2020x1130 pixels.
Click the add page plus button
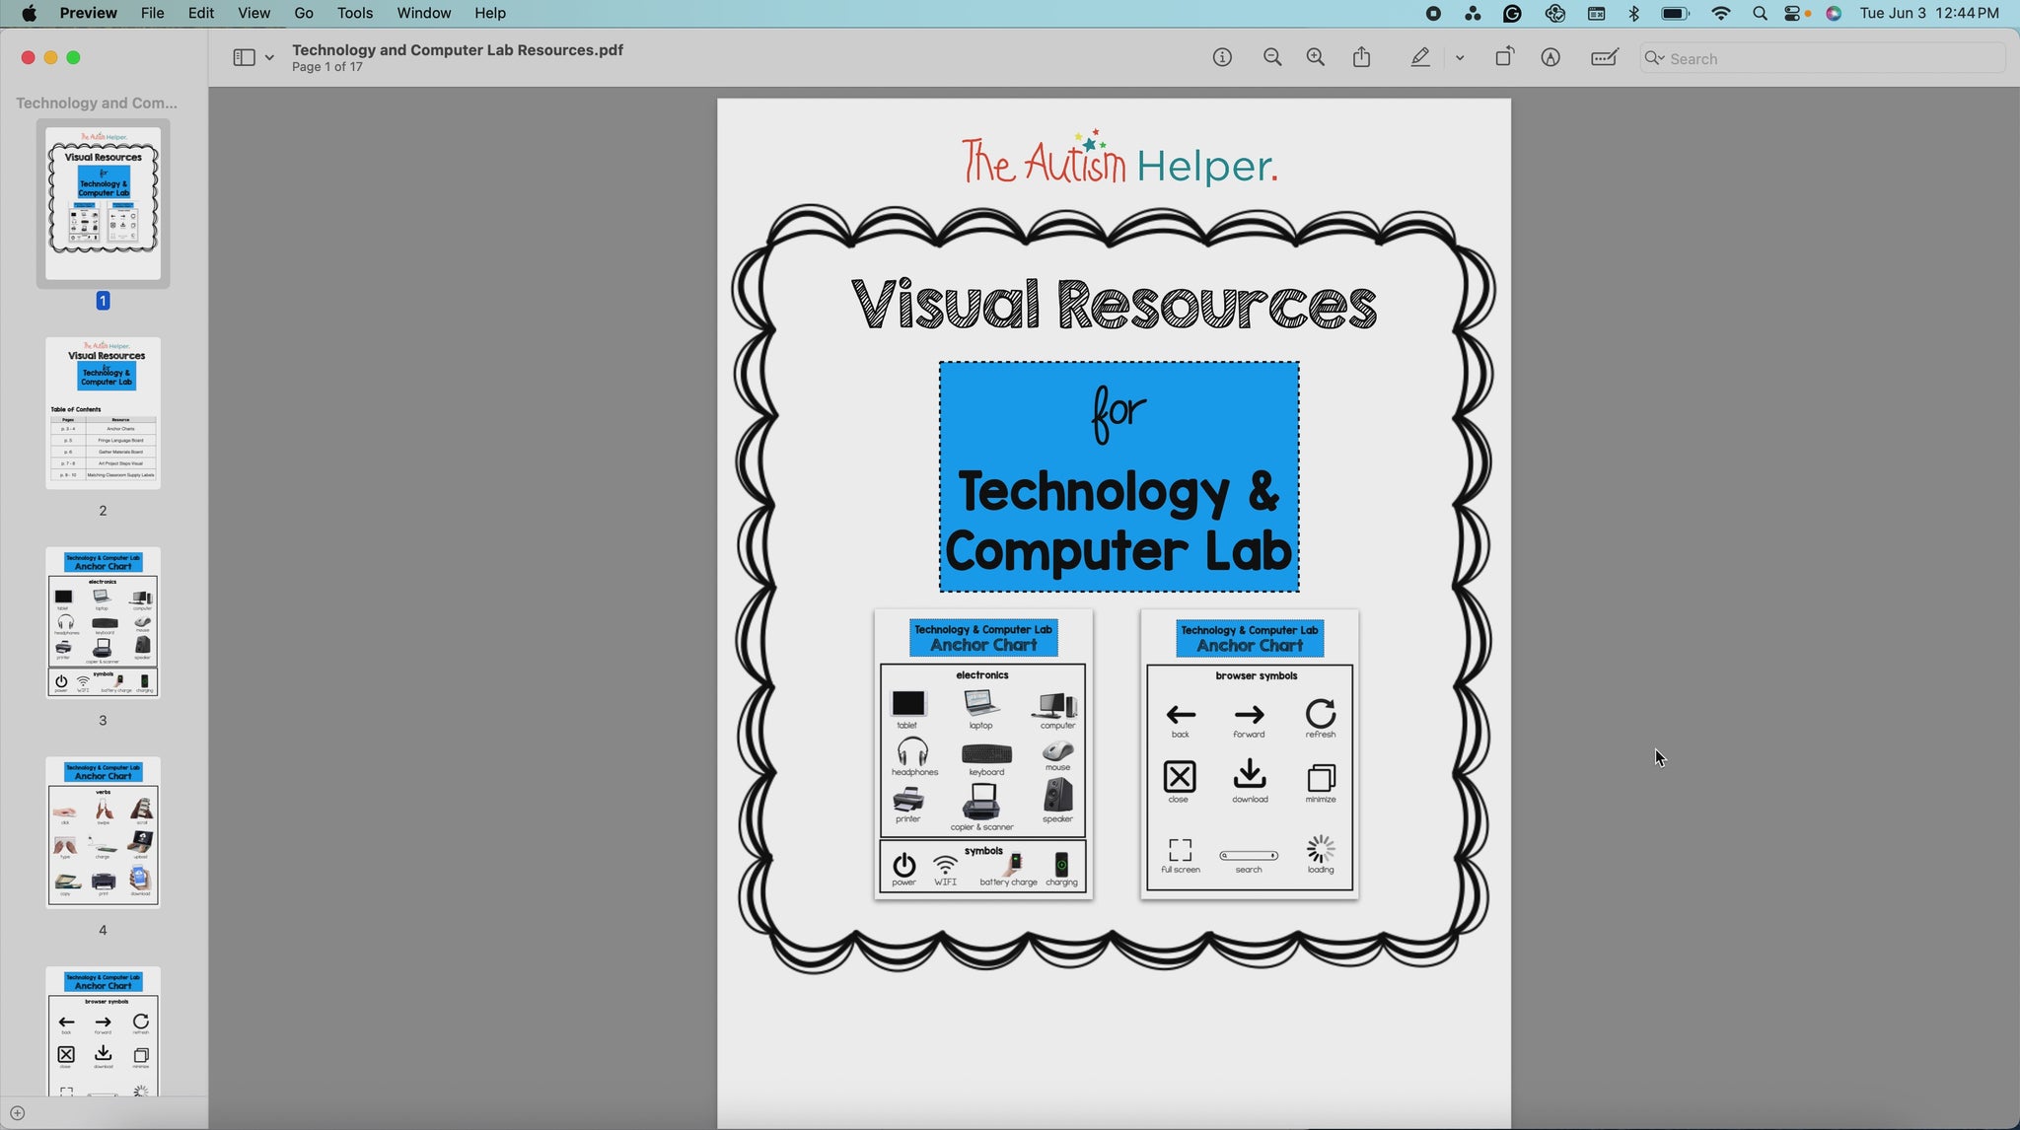[17, 1113]
